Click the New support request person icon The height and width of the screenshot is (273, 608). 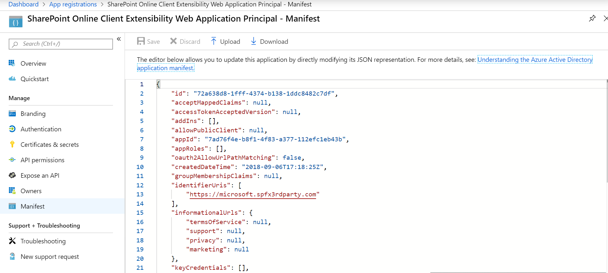pos(12,256)
